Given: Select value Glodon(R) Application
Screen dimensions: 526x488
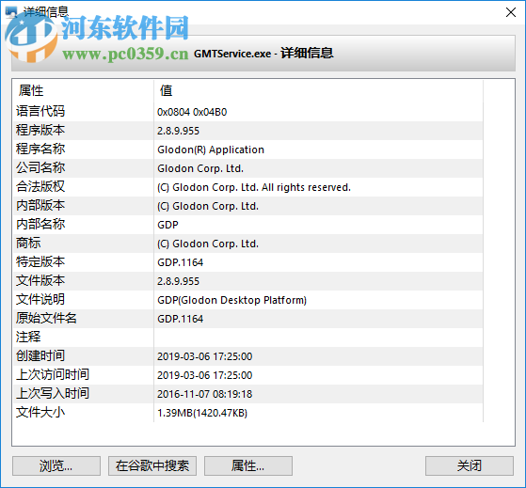Looking at the screenshot, I should (211, 150).
